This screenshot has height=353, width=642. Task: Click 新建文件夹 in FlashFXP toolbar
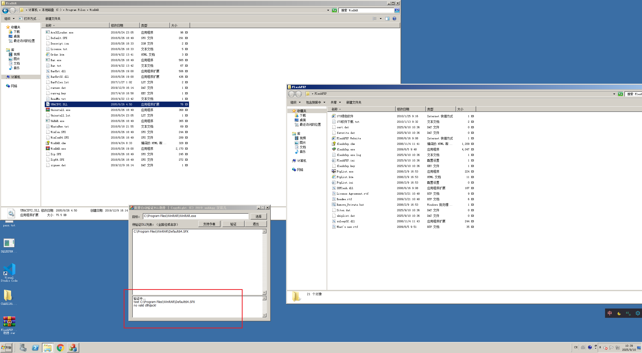point(354,102)
